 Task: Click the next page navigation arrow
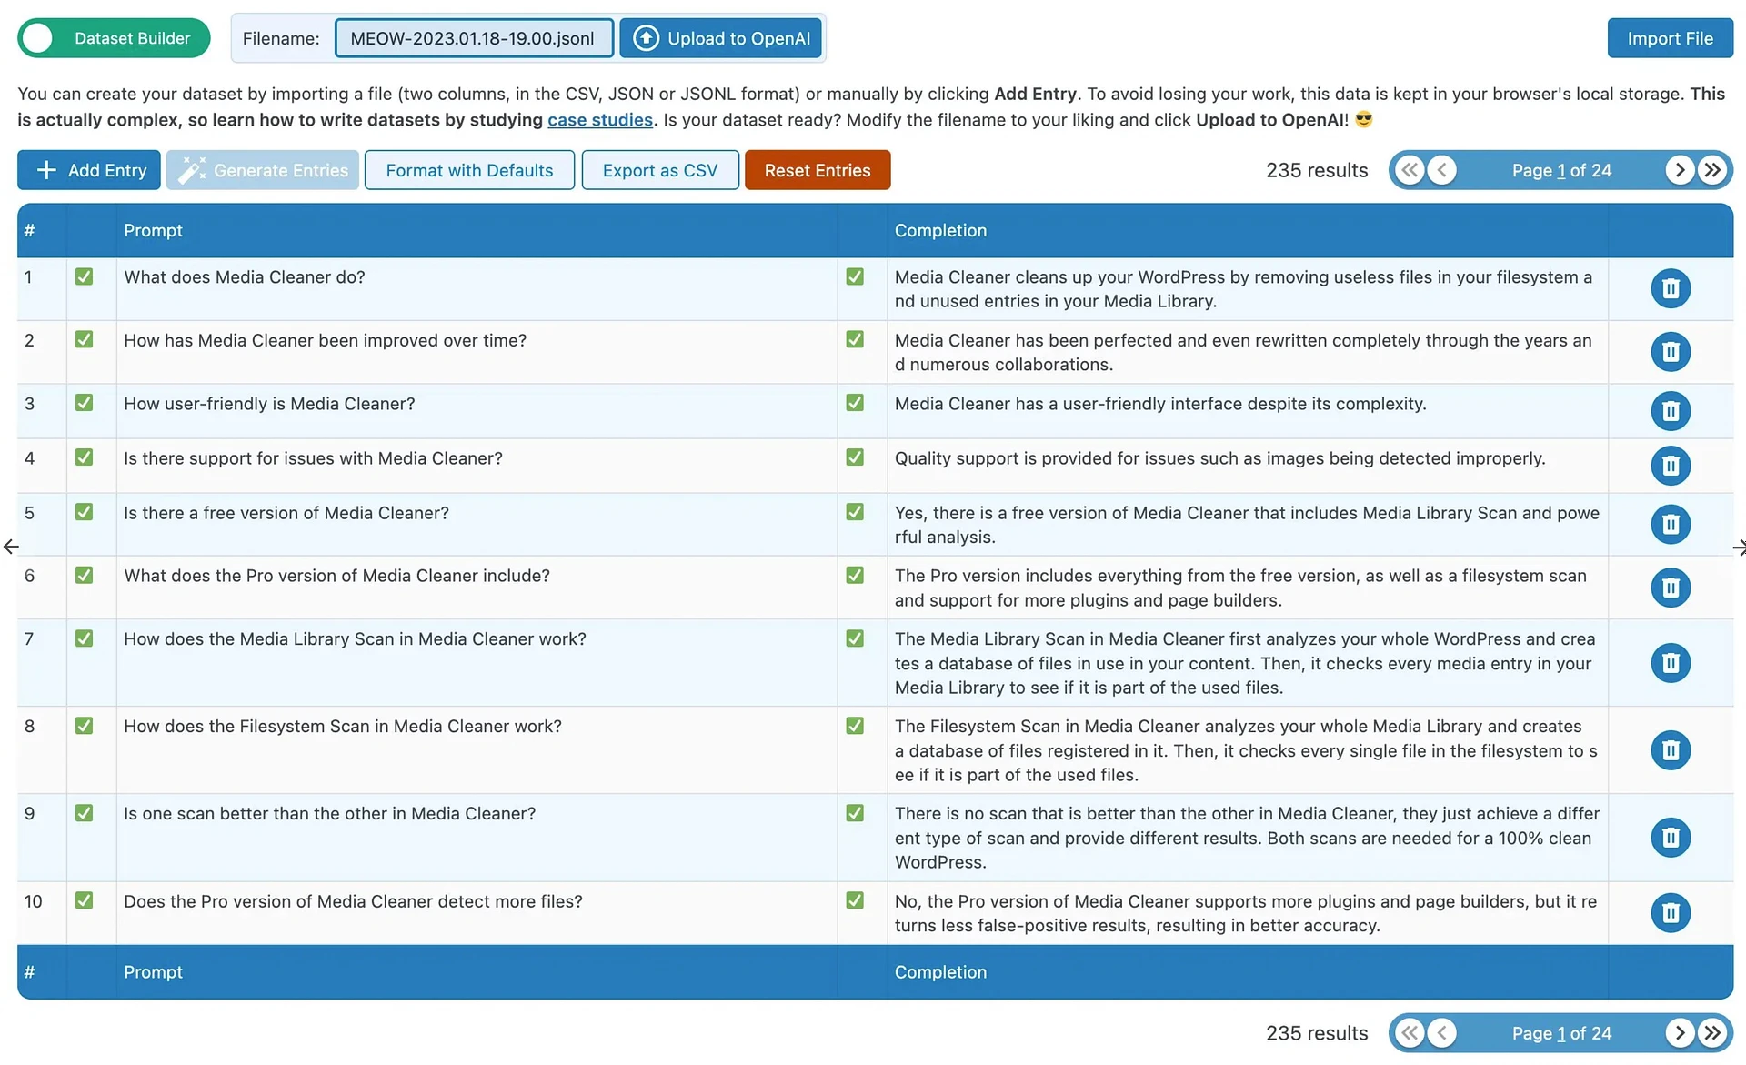click(1681, 168)
